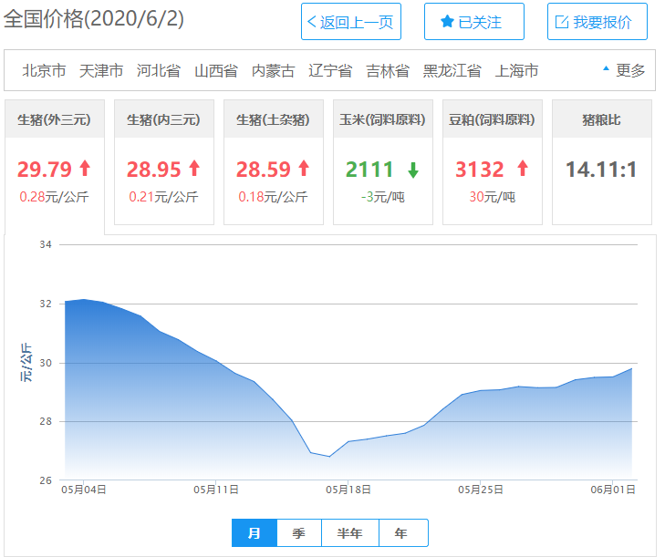This screenshot has height=557, width=665.
Task: Click the 06月01日 axis label
Action: coord(613,490)
